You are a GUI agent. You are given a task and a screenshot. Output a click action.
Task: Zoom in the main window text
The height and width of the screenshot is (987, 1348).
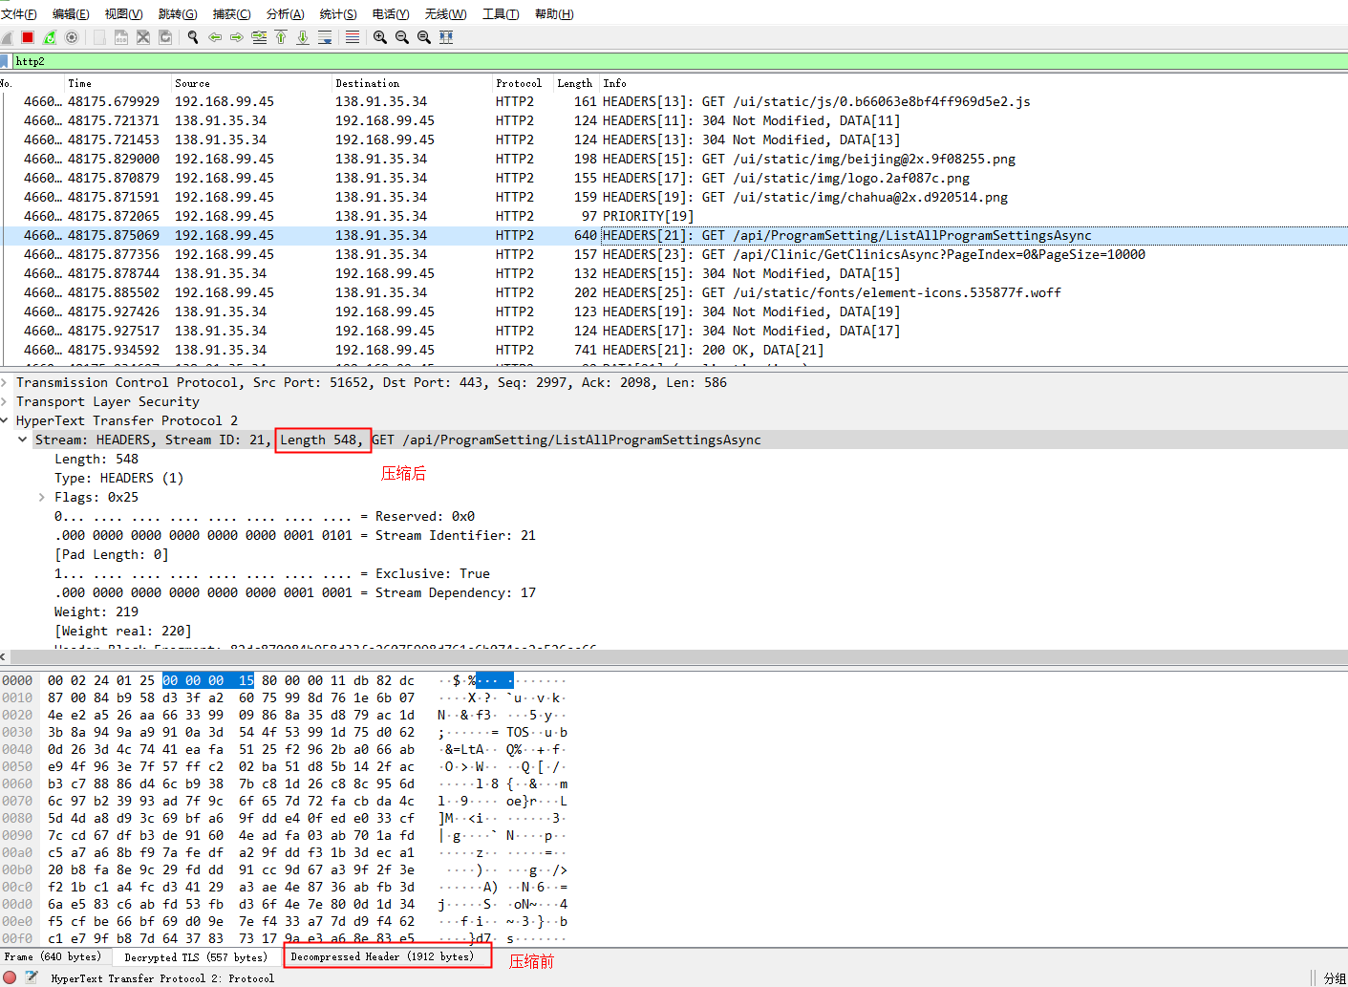380,37
